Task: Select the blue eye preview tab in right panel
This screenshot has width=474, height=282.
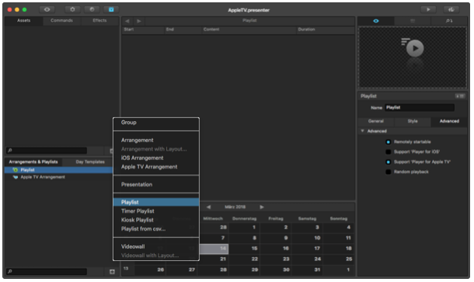Action: click(x=376, y=21)
